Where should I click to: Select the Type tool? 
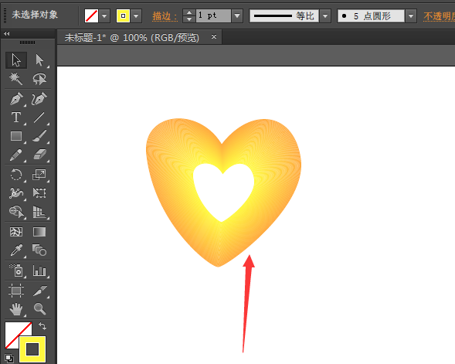pos(16,117)
